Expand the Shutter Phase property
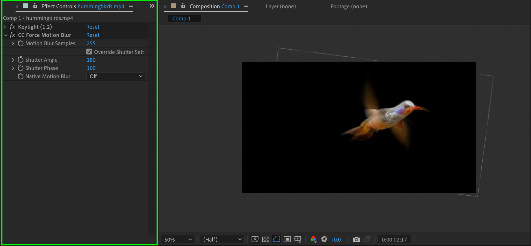 13,68
